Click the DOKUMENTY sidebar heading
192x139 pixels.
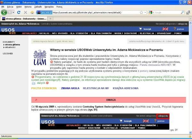click(9, 42)
